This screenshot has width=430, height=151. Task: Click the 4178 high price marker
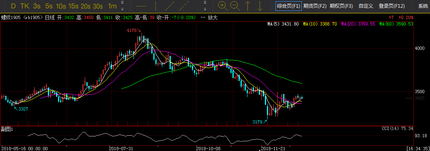point(131,30)
